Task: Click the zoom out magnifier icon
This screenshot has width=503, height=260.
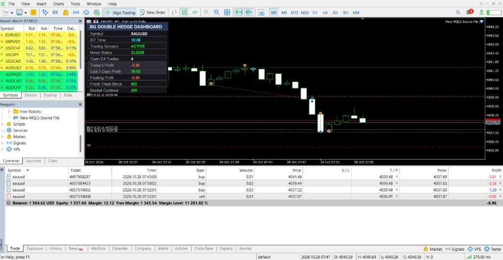Action: 217,12
